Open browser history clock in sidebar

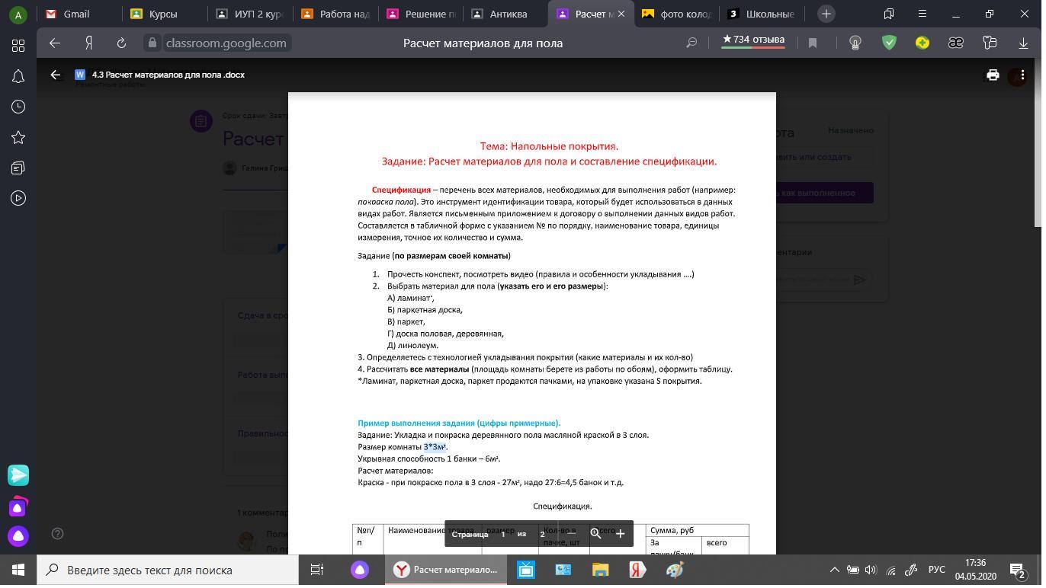(x=18, y=107)
